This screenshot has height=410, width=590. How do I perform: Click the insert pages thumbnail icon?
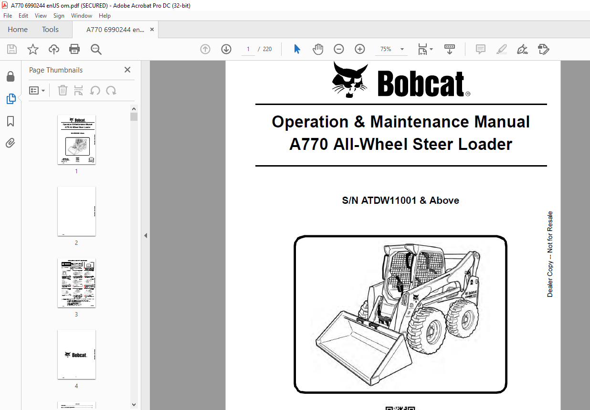[x=79, y=90]
